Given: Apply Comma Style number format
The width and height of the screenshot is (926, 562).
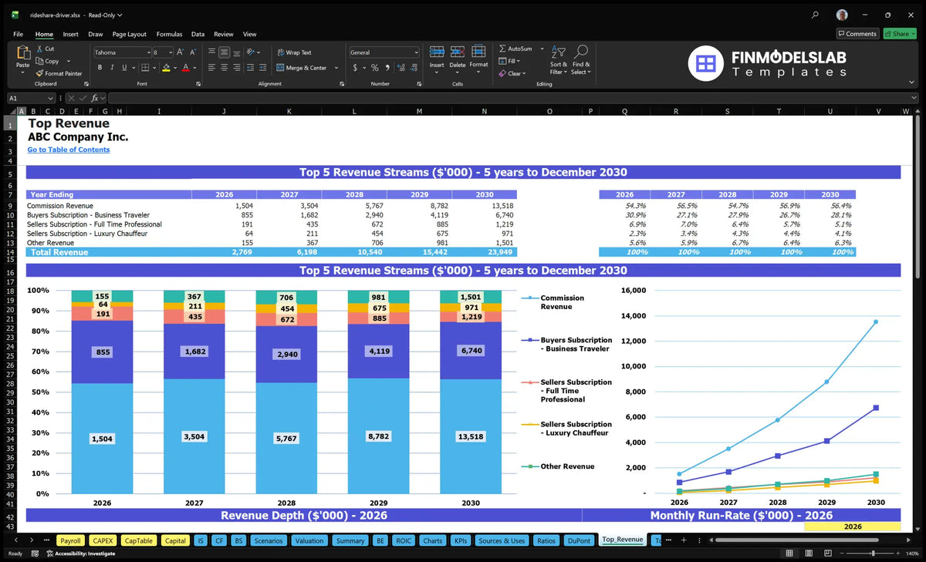Looking at the screenshot, I should click(x=387, y=68).
